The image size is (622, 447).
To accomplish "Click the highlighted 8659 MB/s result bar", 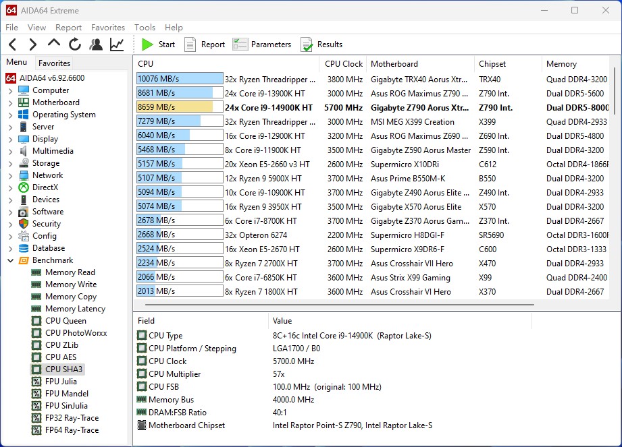I will pos(180,107).
